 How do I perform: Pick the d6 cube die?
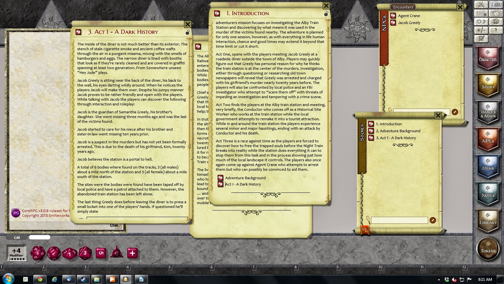click(x=101, y=253)
